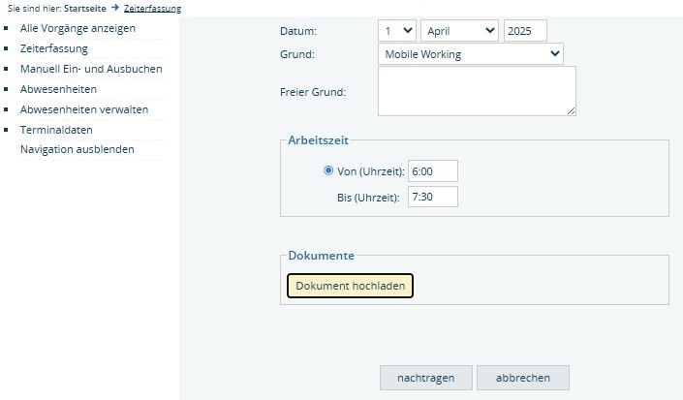
Task: Click the nachtragen button
Action: pyautogui.click(x=425, y=378)
